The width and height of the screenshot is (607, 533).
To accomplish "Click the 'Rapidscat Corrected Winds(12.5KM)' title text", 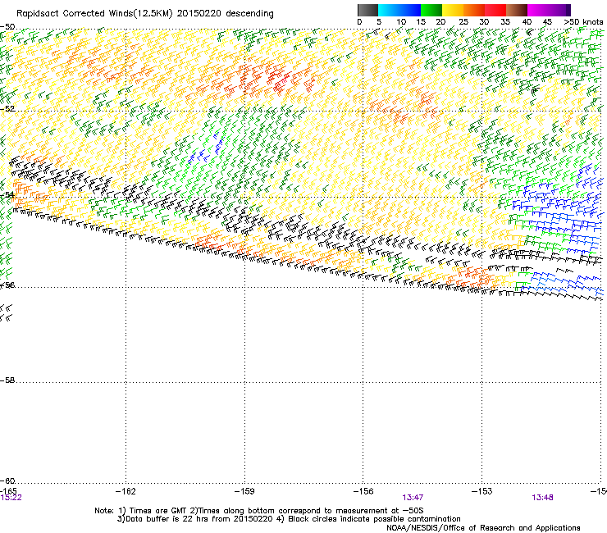I will tap(94, 14).
